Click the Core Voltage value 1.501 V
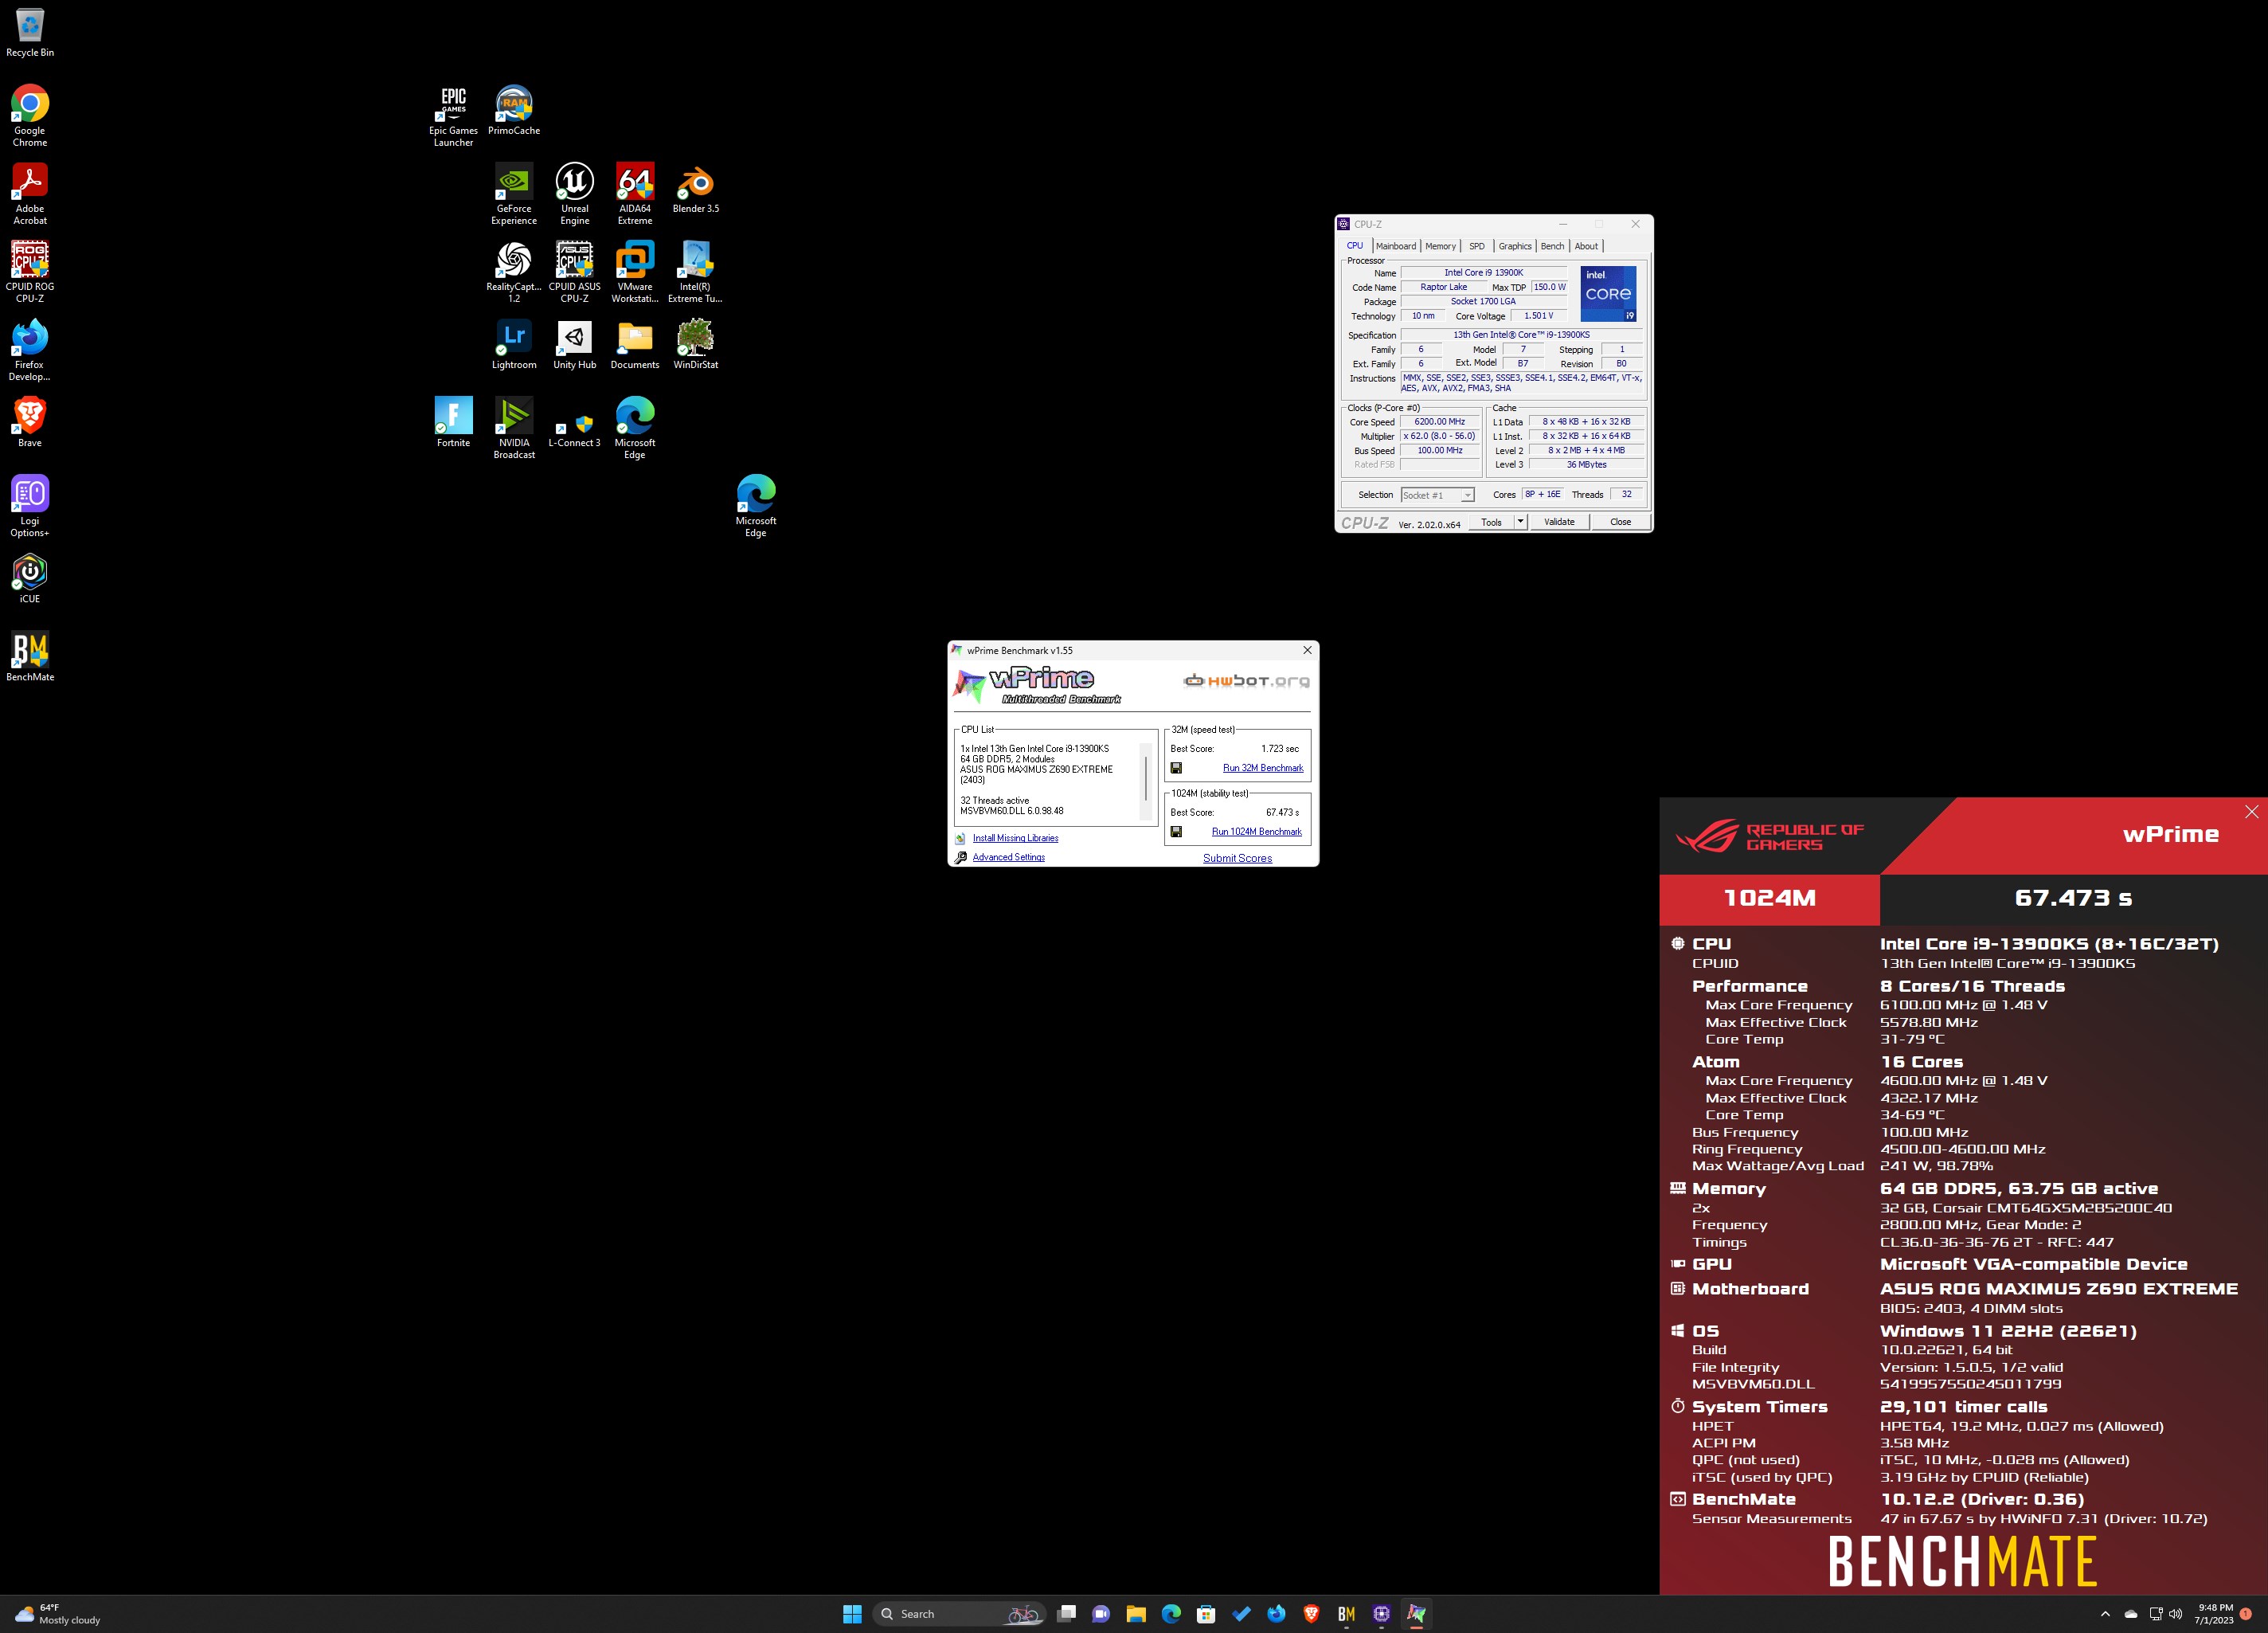2268x1633 pixels. point(1538,315)
